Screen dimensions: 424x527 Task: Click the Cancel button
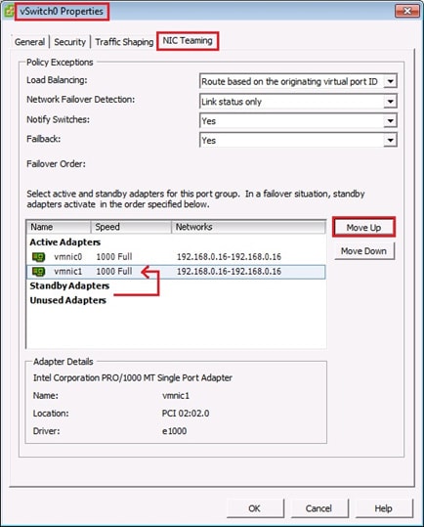tap(318, 508)
